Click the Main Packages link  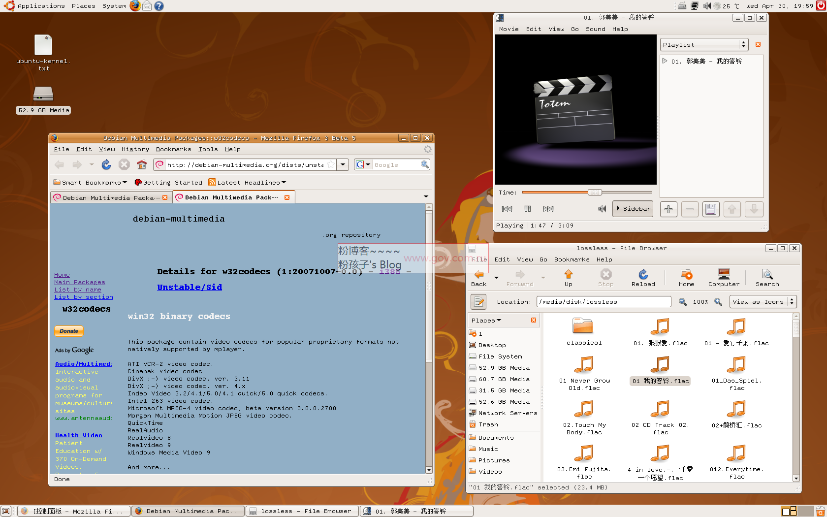pyautogui.click(x=80, y=282)
